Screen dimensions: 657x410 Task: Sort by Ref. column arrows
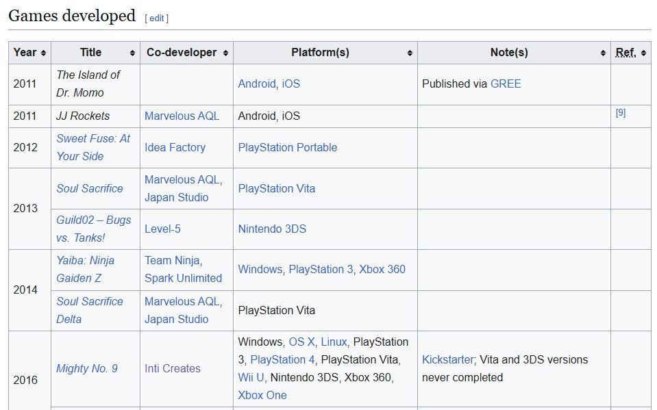click(x=643, y=53)
